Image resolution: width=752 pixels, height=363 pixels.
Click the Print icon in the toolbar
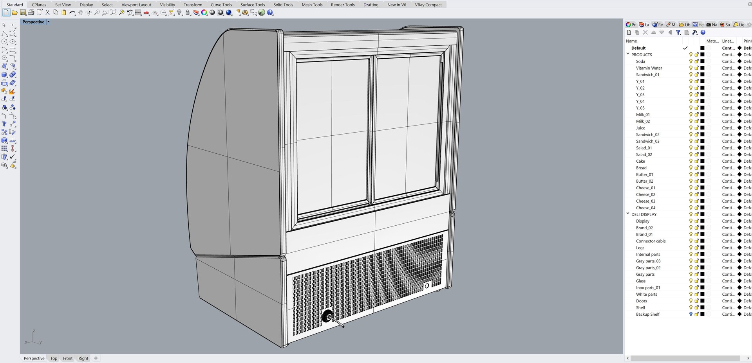(31, 13)
